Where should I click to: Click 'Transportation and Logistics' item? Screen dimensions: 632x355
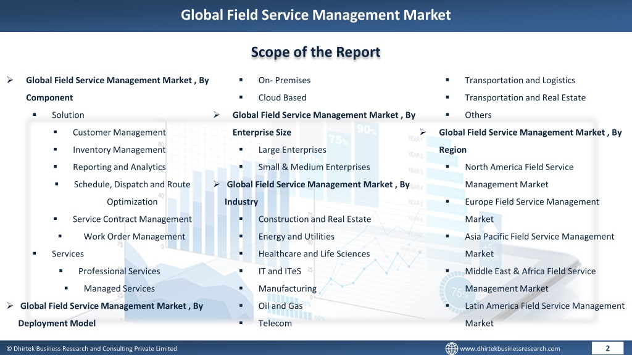(520, 80)
